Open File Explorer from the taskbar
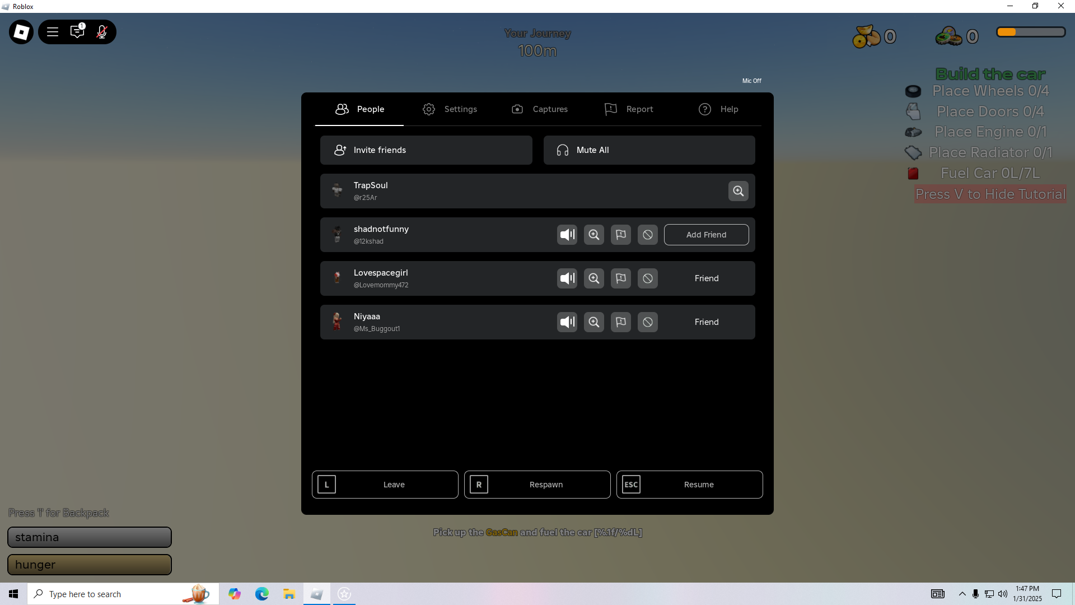The image size is (1075, 605). point(289,594)
